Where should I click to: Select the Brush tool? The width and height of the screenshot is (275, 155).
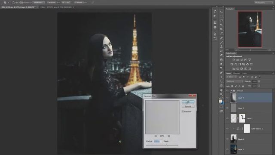pyautogui.click(x=222, y=42)
